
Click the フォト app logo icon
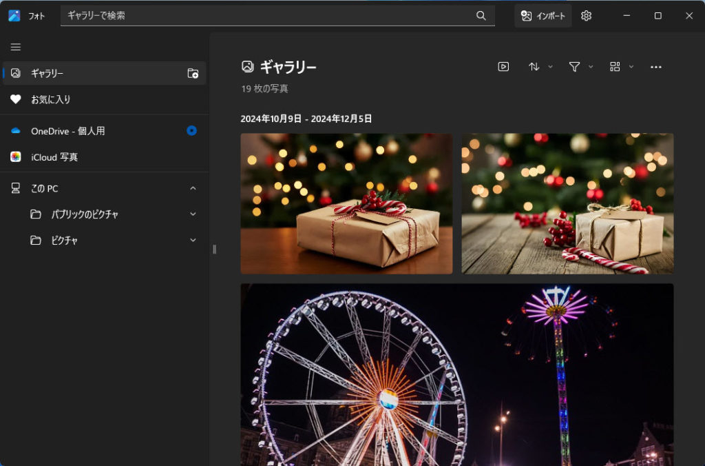pyautogui.click(x=14, y=16)
